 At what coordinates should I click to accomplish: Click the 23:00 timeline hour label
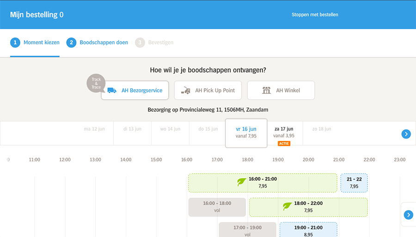399,159
